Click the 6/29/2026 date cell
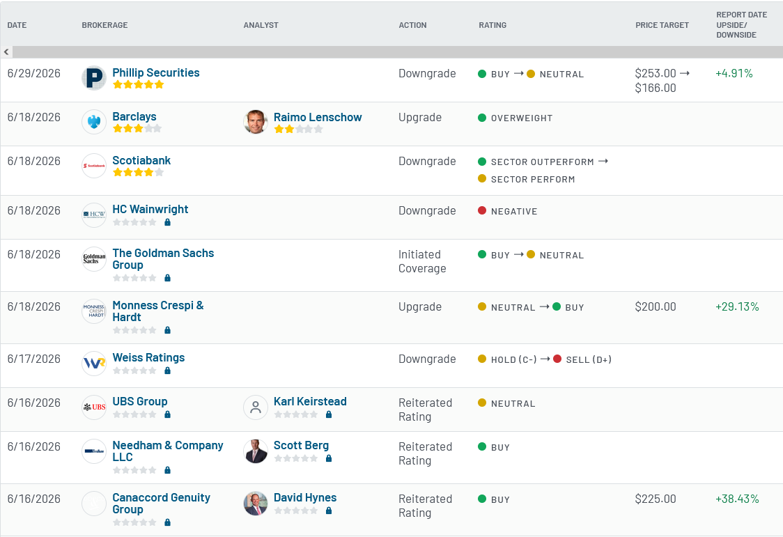The width and height of the screenshot is (783, 537). click(34, 73)
